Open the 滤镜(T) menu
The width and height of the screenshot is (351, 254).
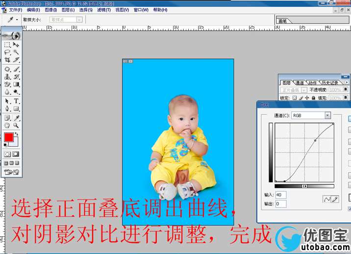point(104,10)
